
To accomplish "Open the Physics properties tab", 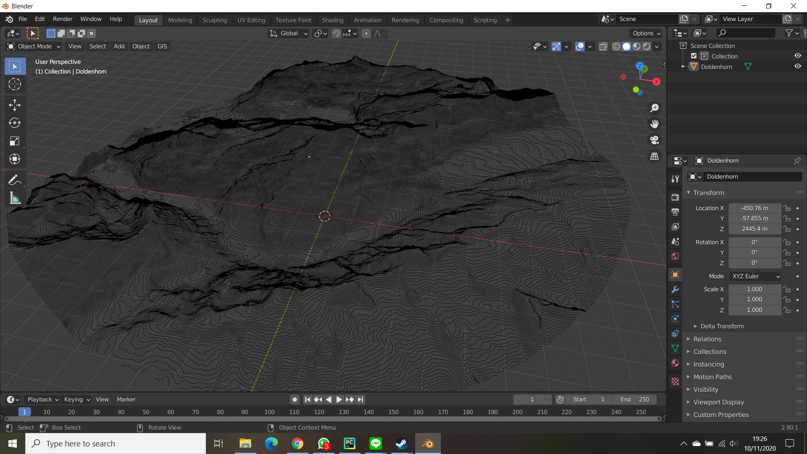I will tap(675, 319).
